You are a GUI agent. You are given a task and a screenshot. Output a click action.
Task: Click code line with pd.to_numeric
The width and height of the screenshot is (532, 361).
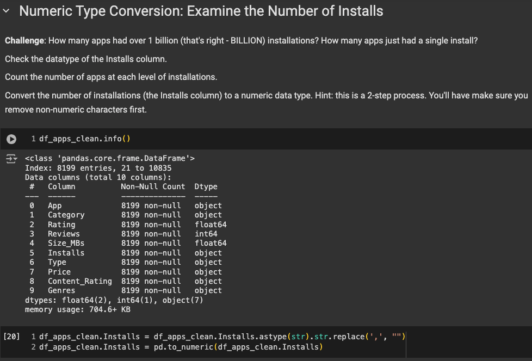(x=181, y=347)
